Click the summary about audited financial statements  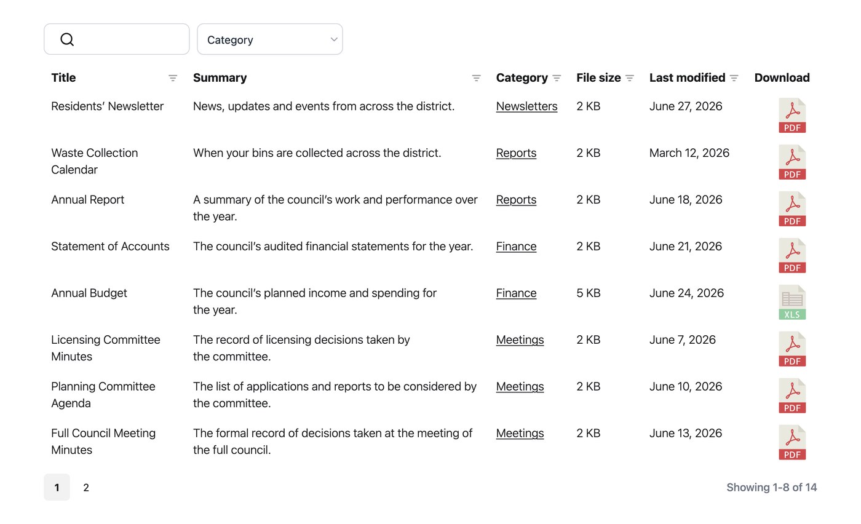333,247
